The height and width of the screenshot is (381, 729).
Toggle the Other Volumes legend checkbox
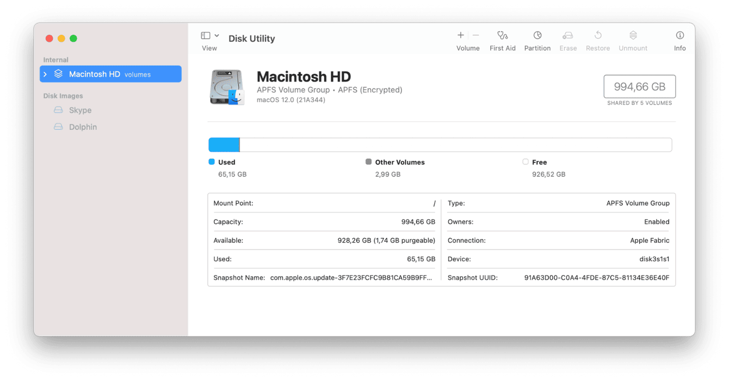[x=369, y=161]
